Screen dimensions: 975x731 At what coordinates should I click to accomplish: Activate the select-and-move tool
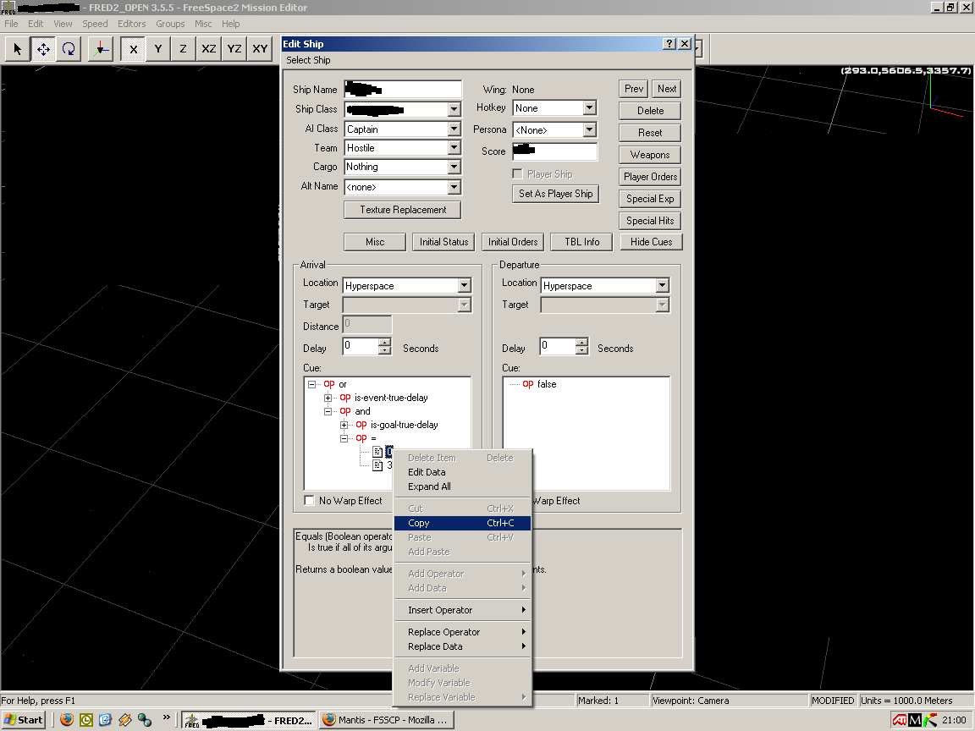click(43, 48)
